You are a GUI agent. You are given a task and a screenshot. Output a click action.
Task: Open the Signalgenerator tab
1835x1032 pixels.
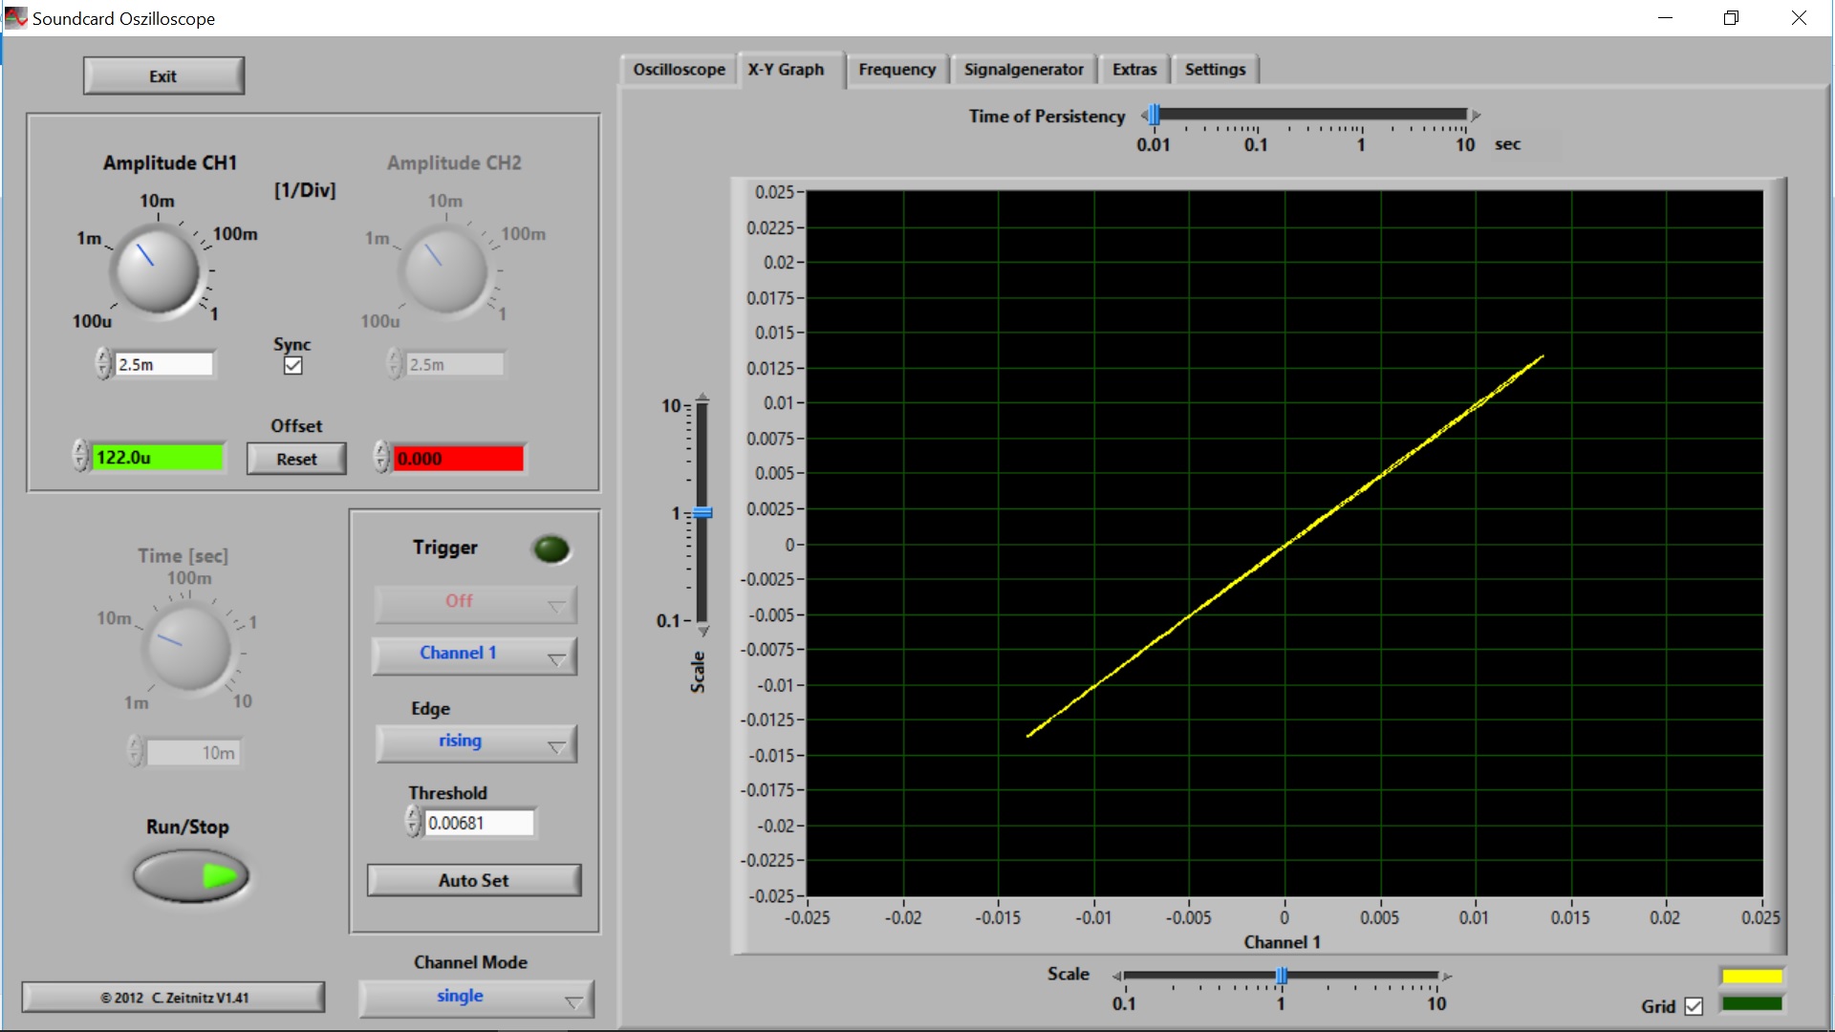[x=1023, y=70]
